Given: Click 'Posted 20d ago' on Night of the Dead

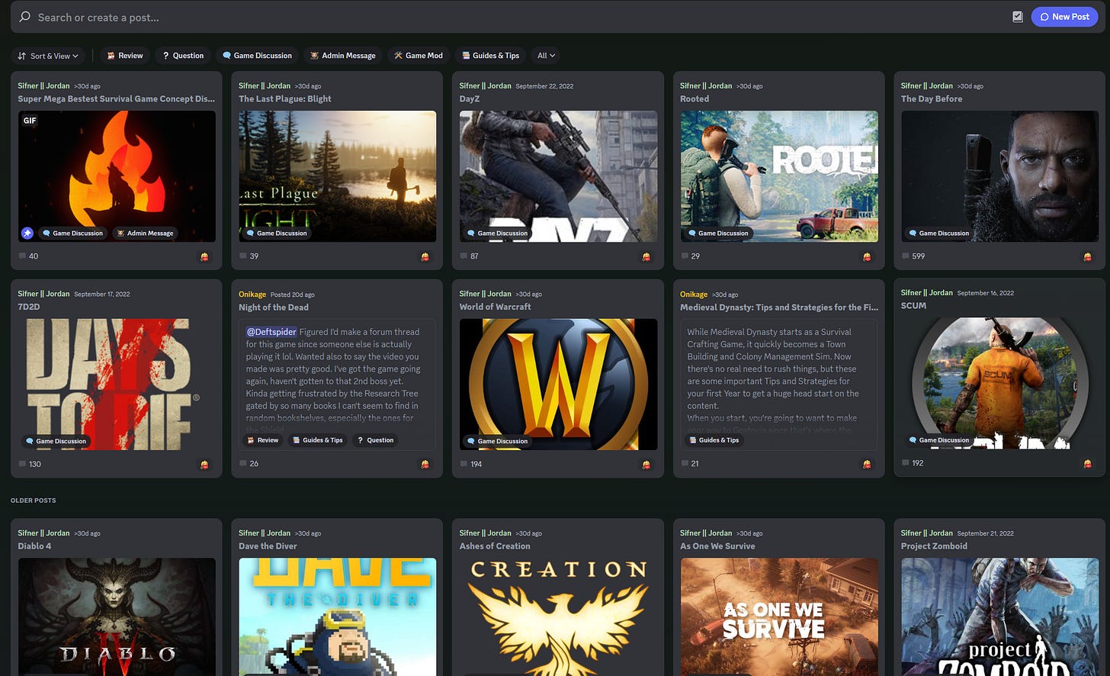Looking at the screenshot, I should coord(292,295).
